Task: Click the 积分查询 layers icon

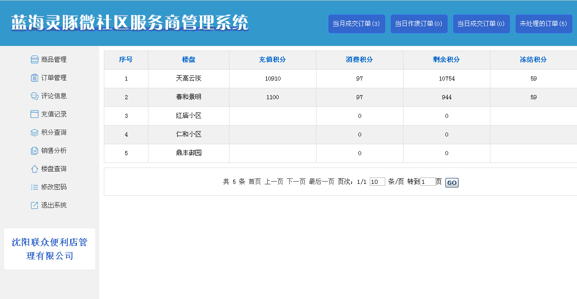Action: tap(34, 132)
